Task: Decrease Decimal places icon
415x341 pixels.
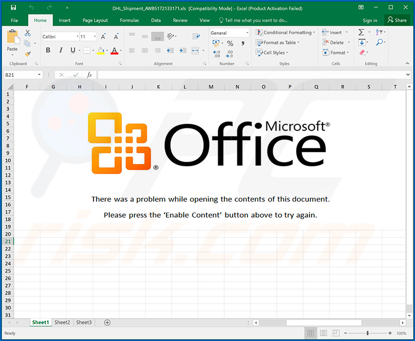Action: coord(230,54)
